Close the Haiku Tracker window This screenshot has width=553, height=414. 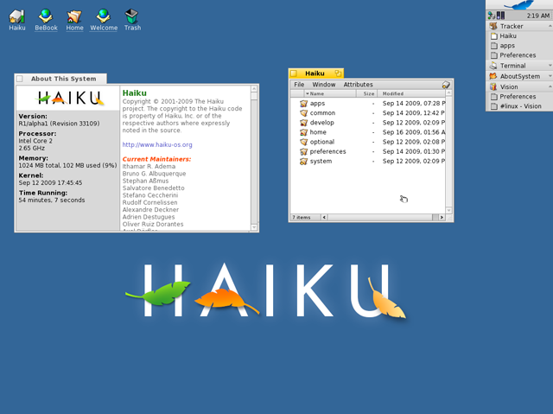coord(294,73)
